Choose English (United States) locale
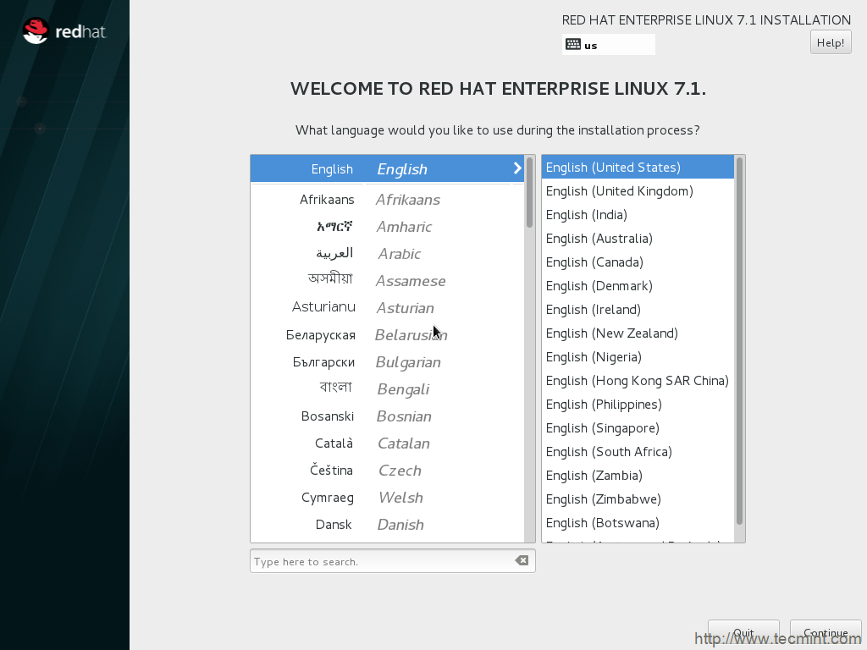 click(x=638, y=167)
